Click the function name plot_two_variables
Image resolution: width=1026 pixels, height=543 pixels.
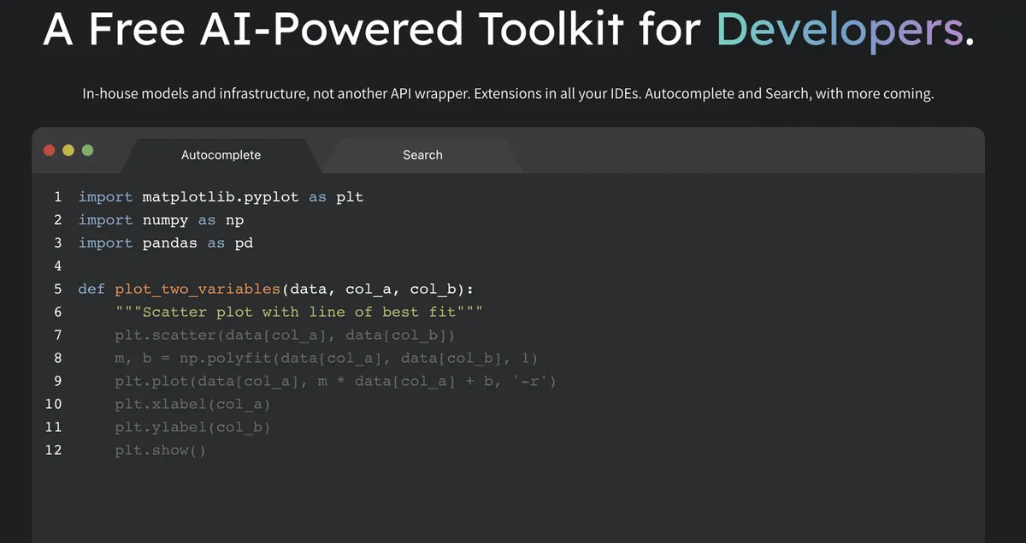[198, 289]
